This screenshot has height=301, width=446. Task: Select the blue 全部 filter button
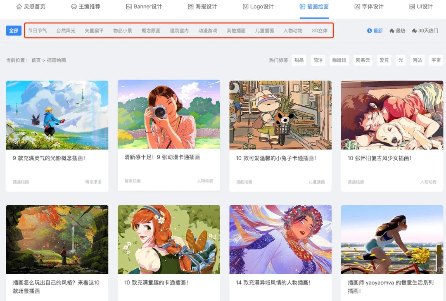click(14, 31)
